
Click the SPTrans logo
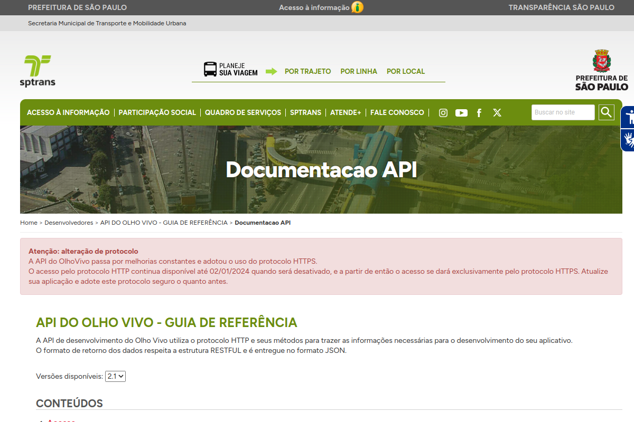pos(38,71)
